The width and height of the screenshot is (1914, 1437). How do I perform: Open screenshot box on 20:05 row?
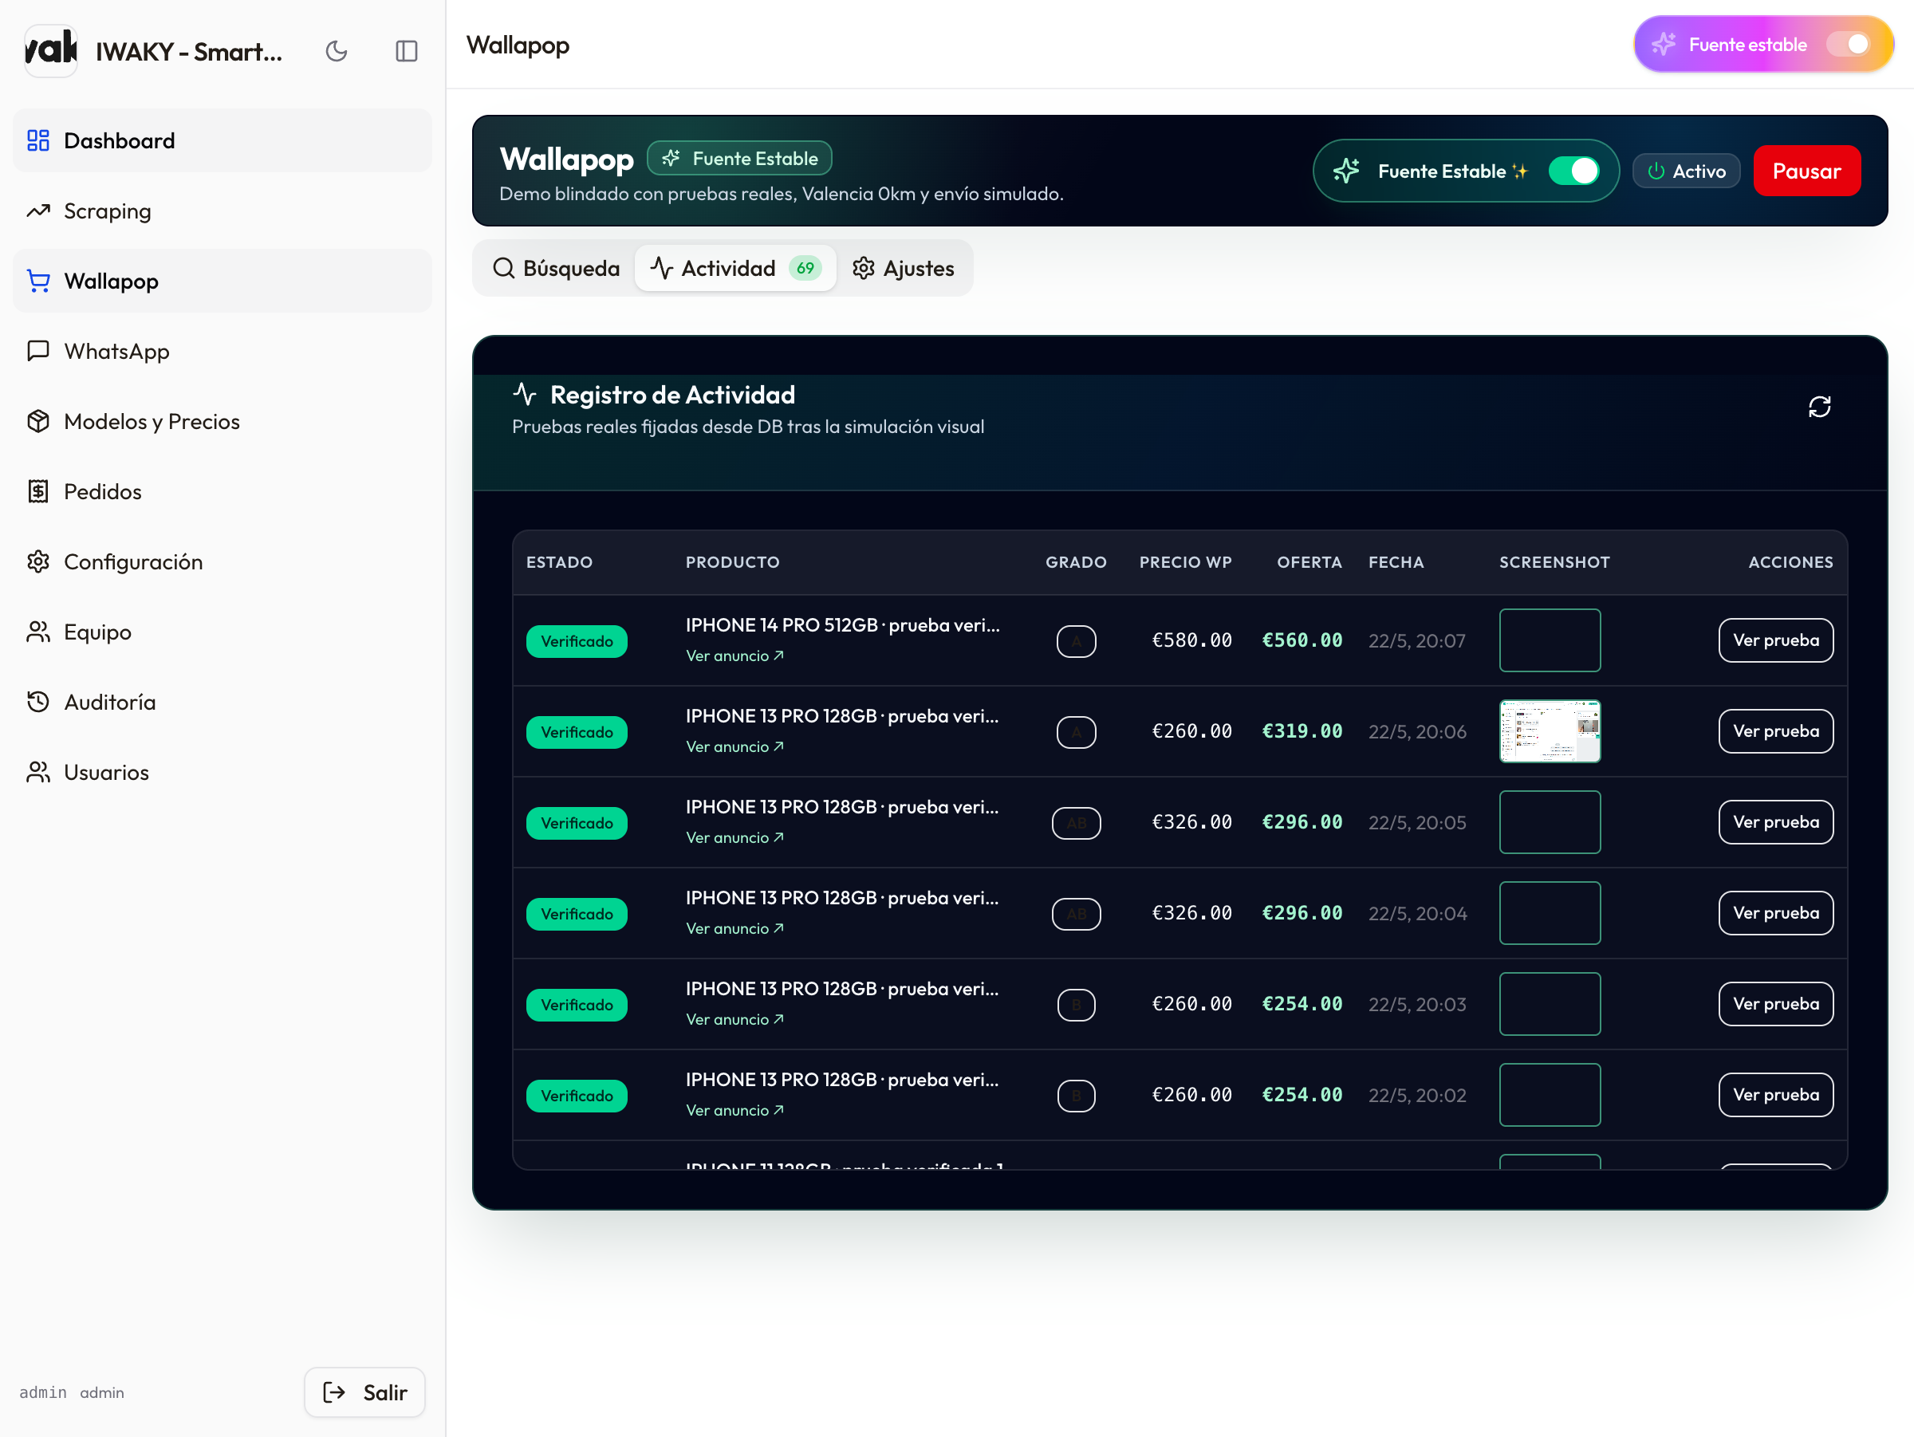point(1549,822)
